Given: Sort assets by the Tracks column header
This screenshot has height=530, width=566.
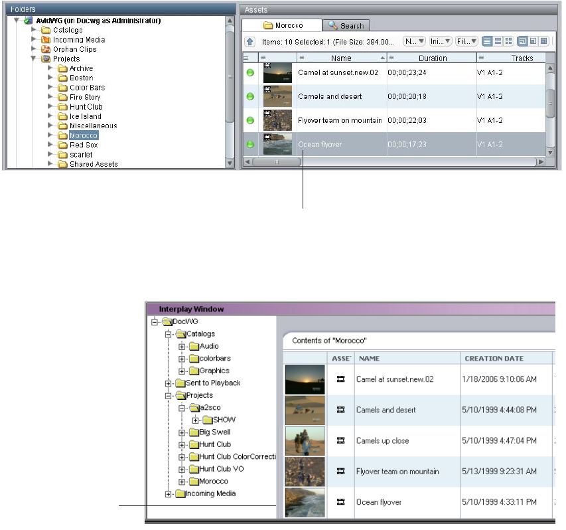Looking at the screenshot, I should click(522, 58).
